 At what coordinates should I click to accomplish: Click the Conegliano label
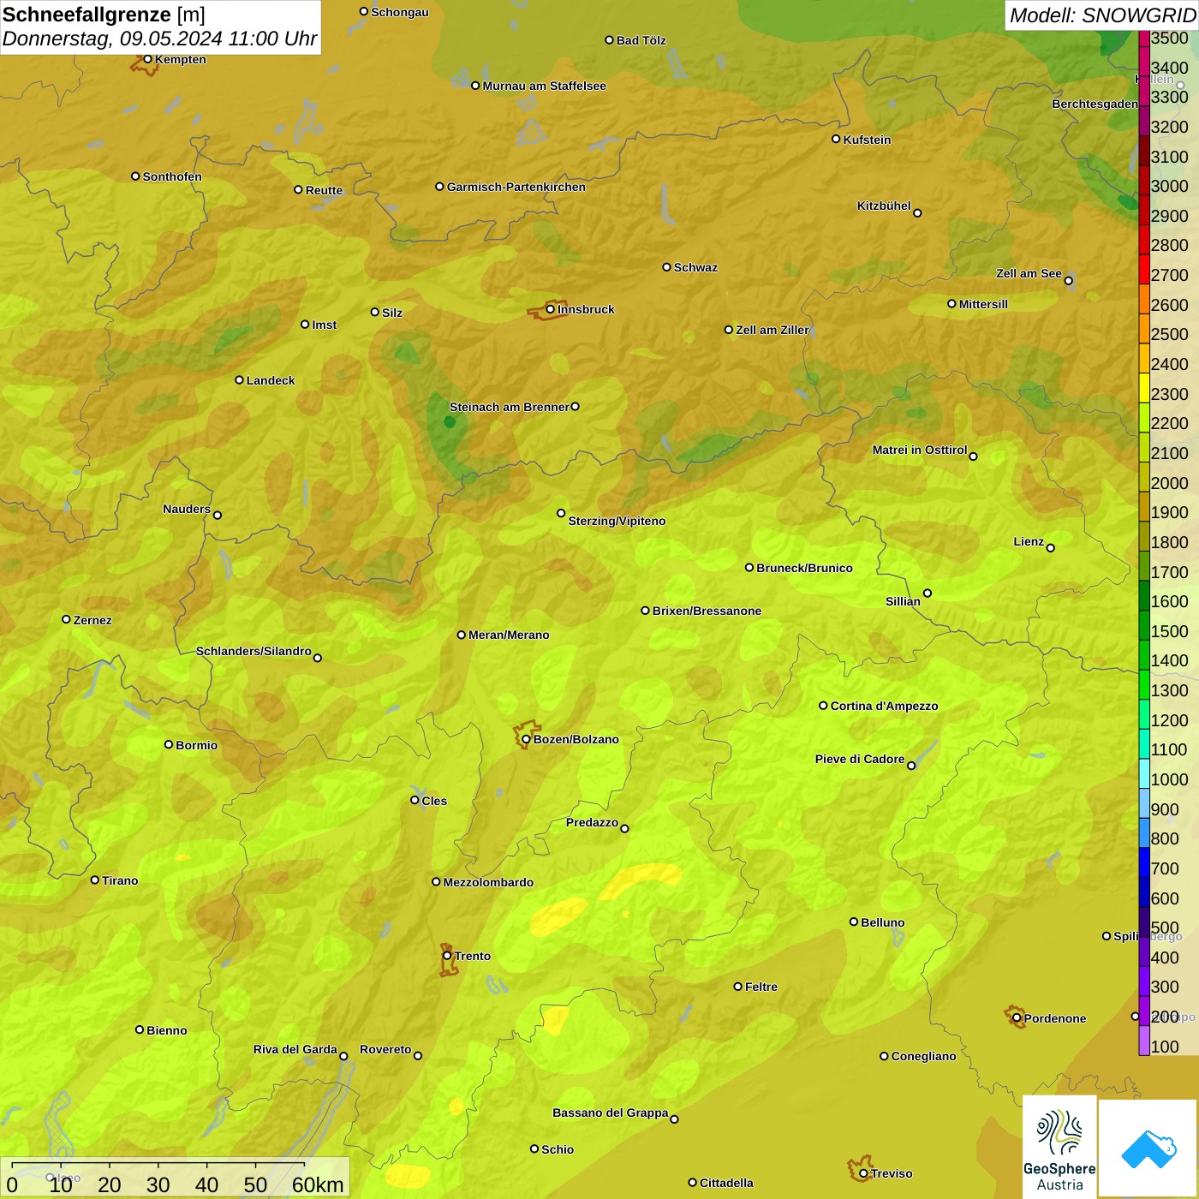click(923, 1056)
